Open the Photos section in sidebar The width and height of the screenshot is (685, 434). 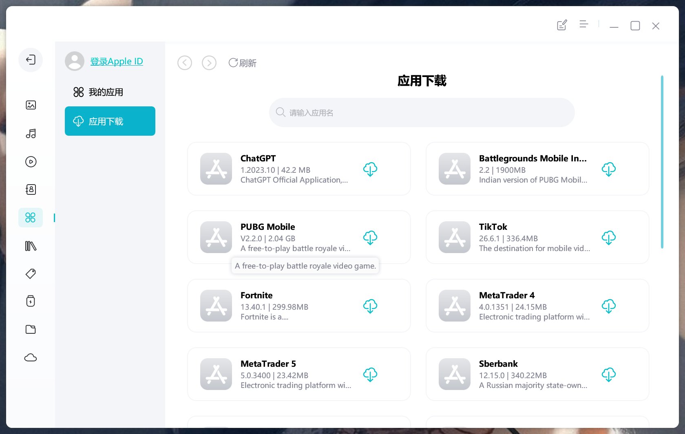pyautogui.click(x=31, y=105)
